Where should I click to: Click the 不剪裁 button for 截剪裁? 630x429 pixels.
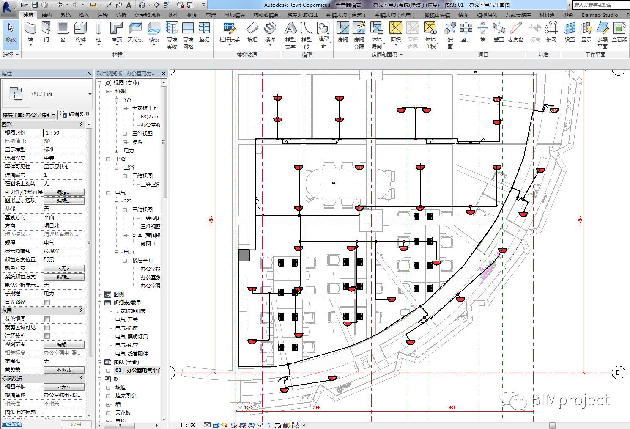(64, 370)
